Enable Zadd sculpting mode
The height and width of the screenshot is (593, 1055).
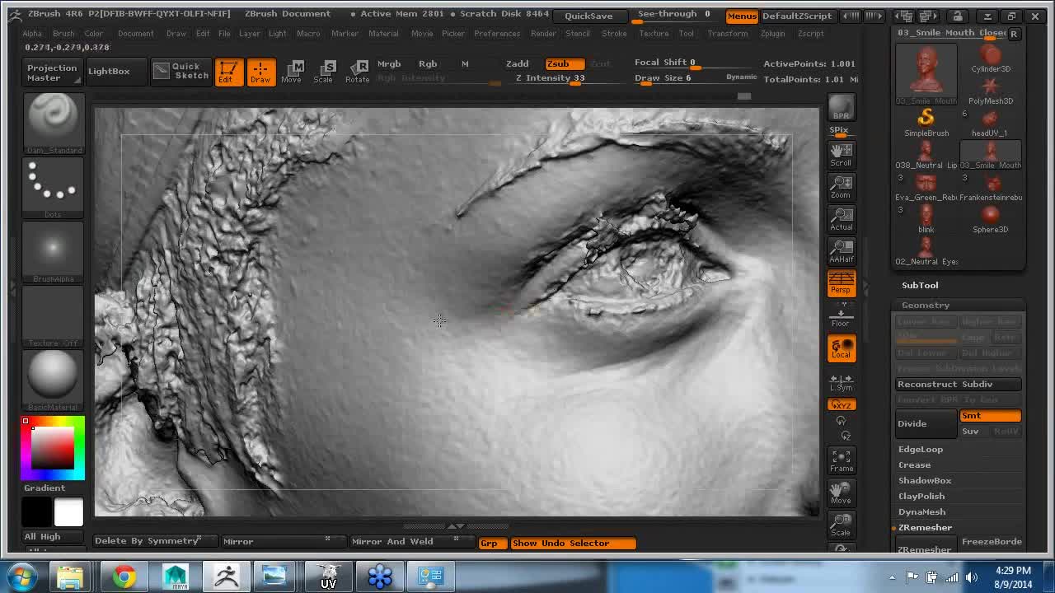coord(518,63)
